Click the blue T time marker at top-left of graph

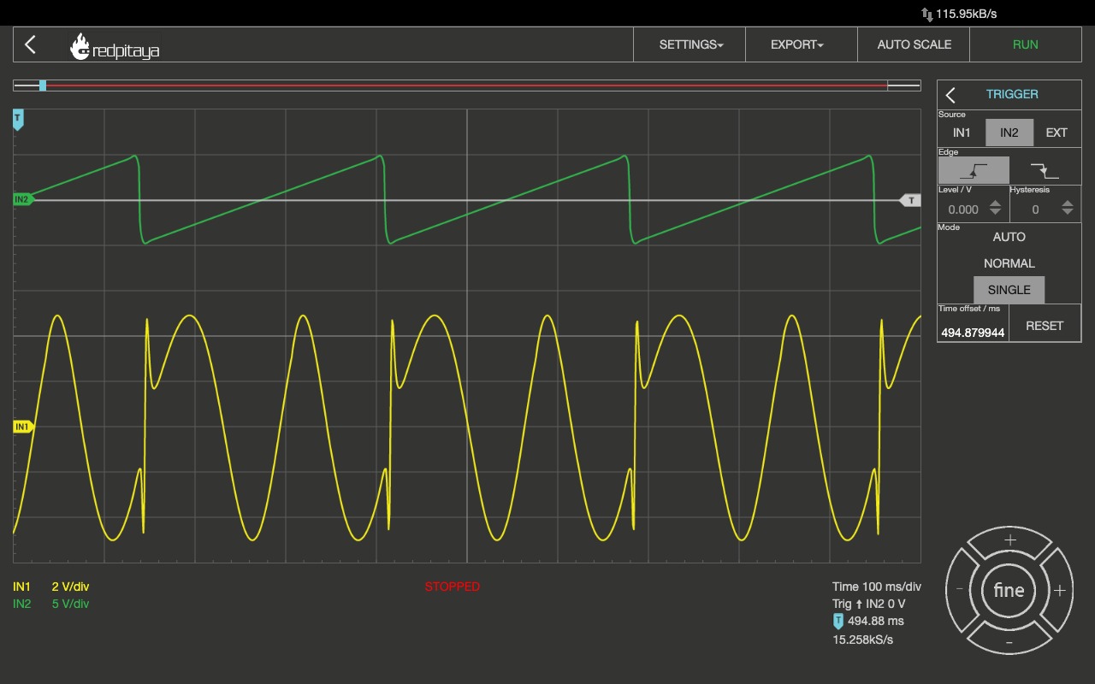[x=18, y=120]
